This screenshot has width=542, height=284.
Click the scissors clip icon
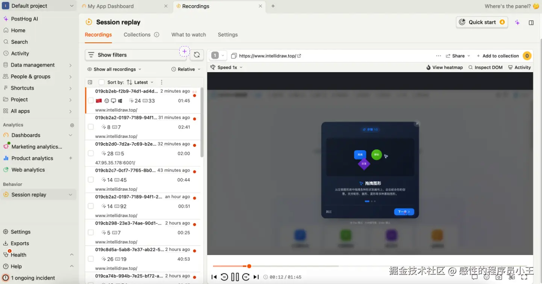511,277
